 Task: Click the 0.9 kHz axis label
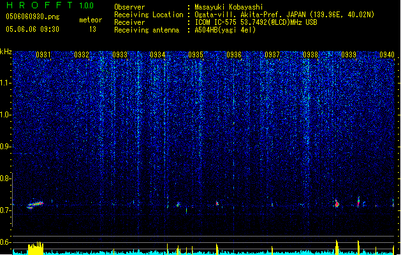tap(5, 147)
